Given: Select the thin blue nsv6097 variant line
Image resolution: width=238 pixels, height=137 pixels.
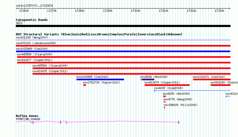Looking at the screenshot, I should 192,91.
